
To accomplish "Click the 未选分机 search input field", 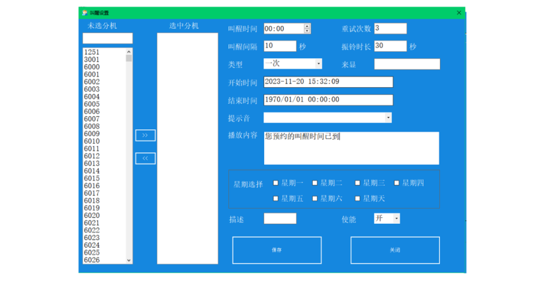I will click(x=107, y=39).
